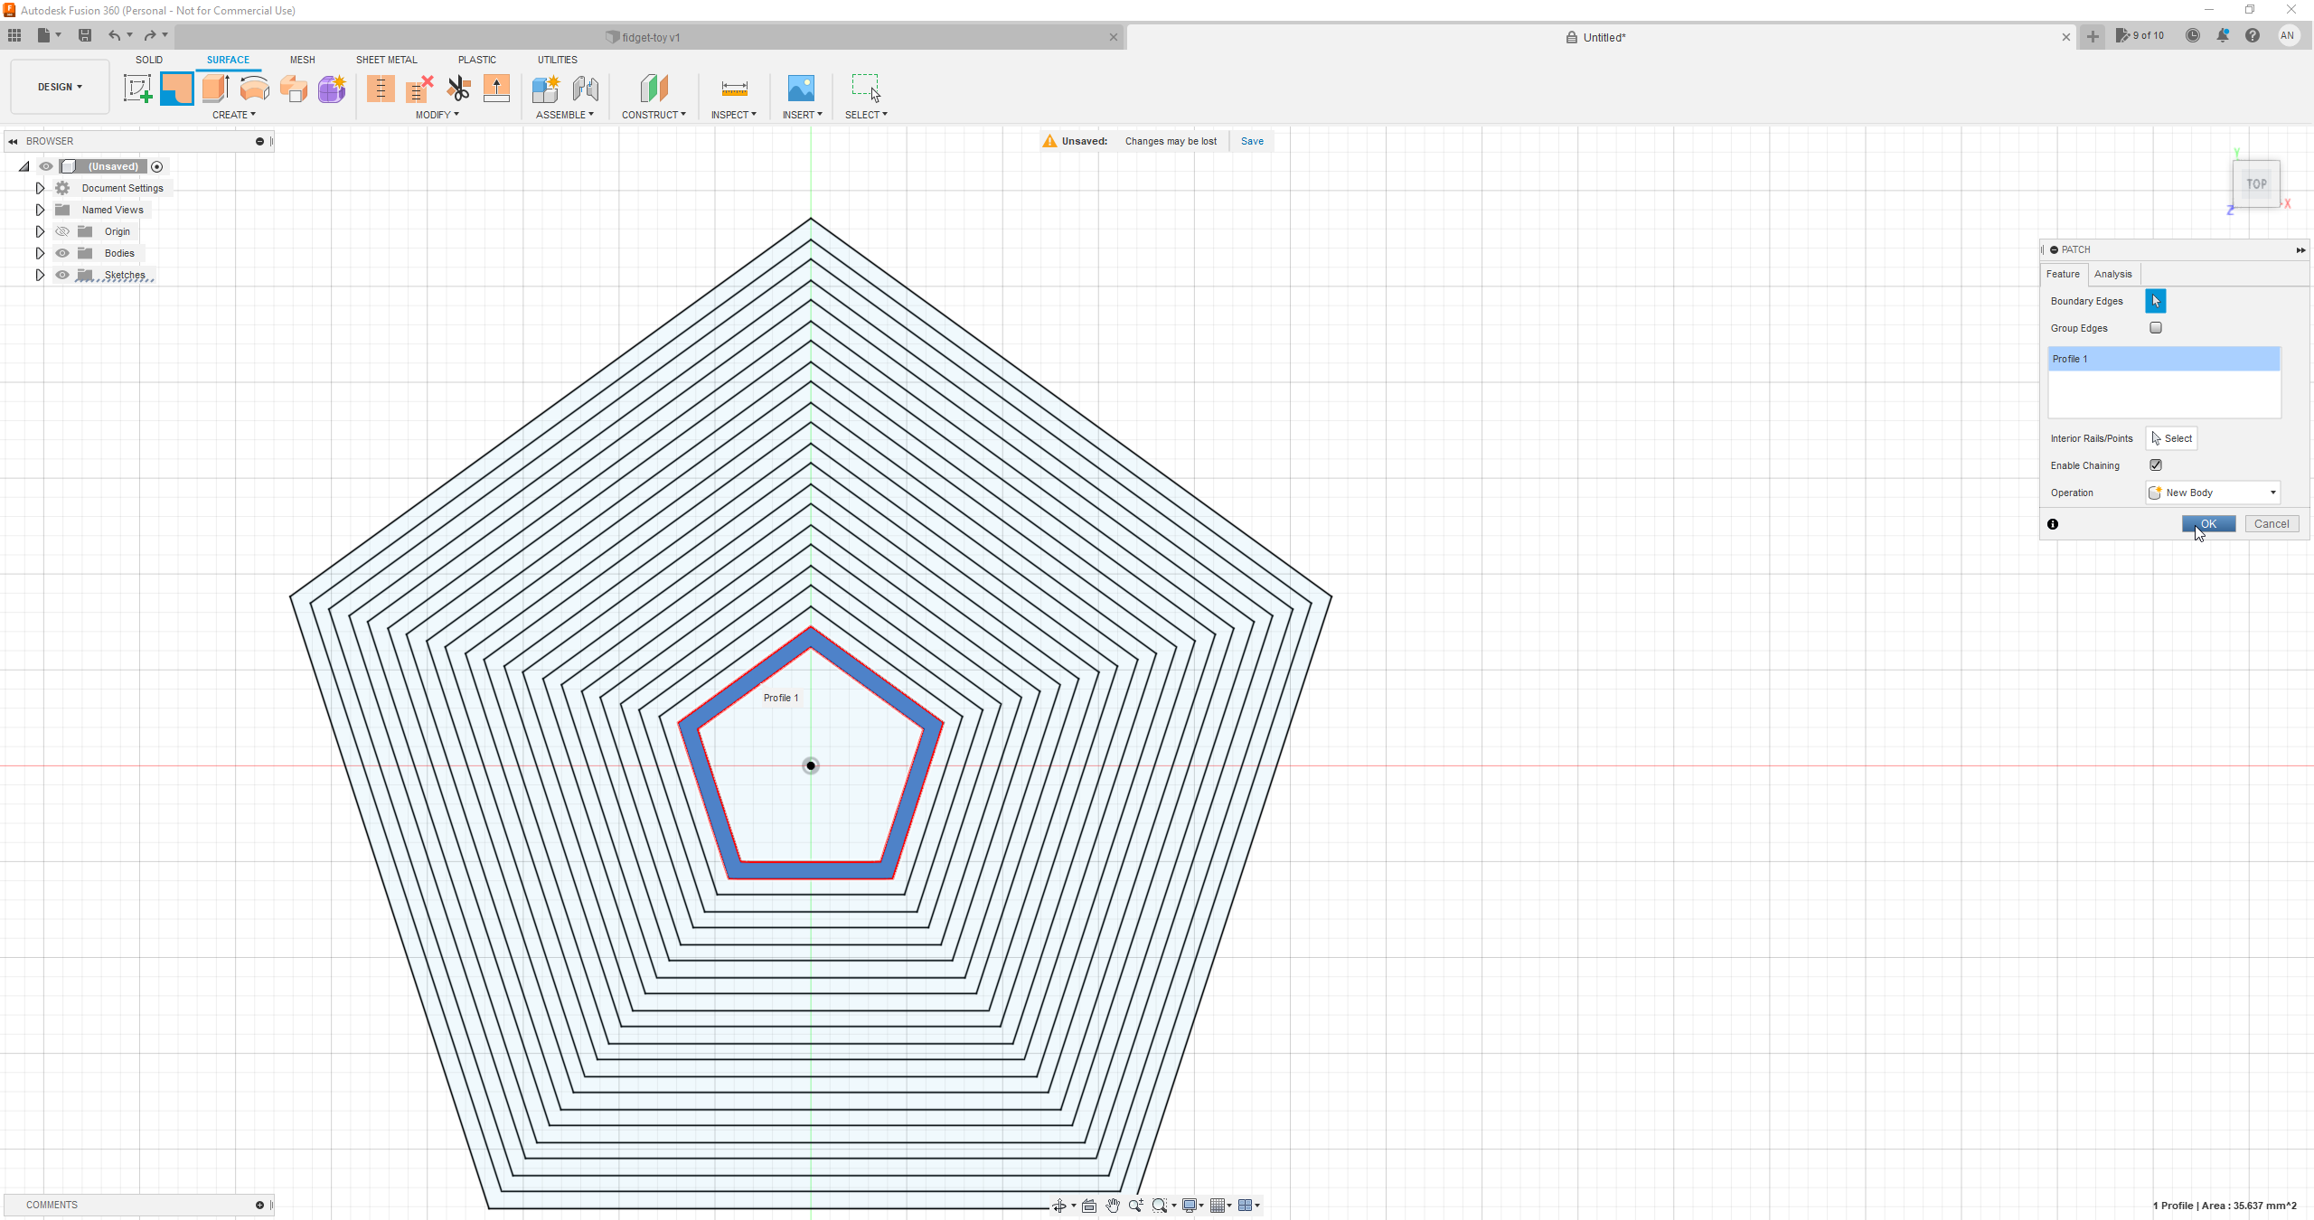
Task: Select the Pan tool in navigation bar
Action: [x=1113, y=1206]
